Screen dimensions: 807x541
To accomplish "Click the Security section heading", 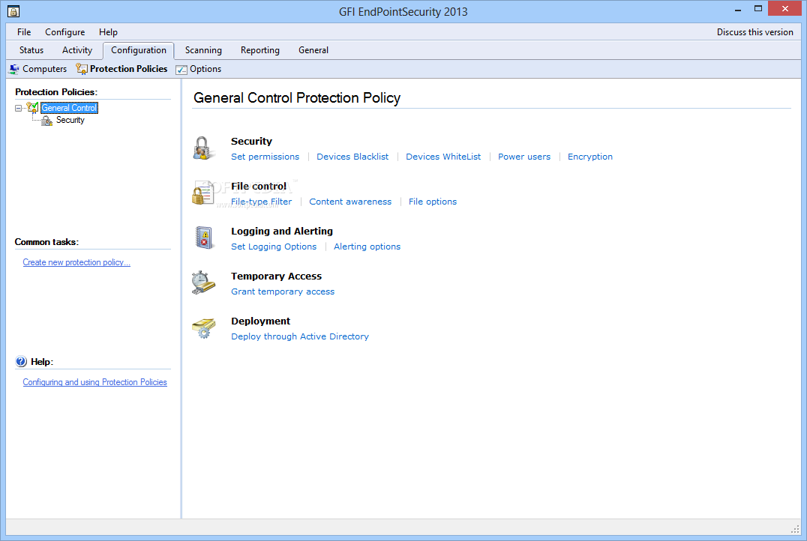I will [x=251, y=142].
